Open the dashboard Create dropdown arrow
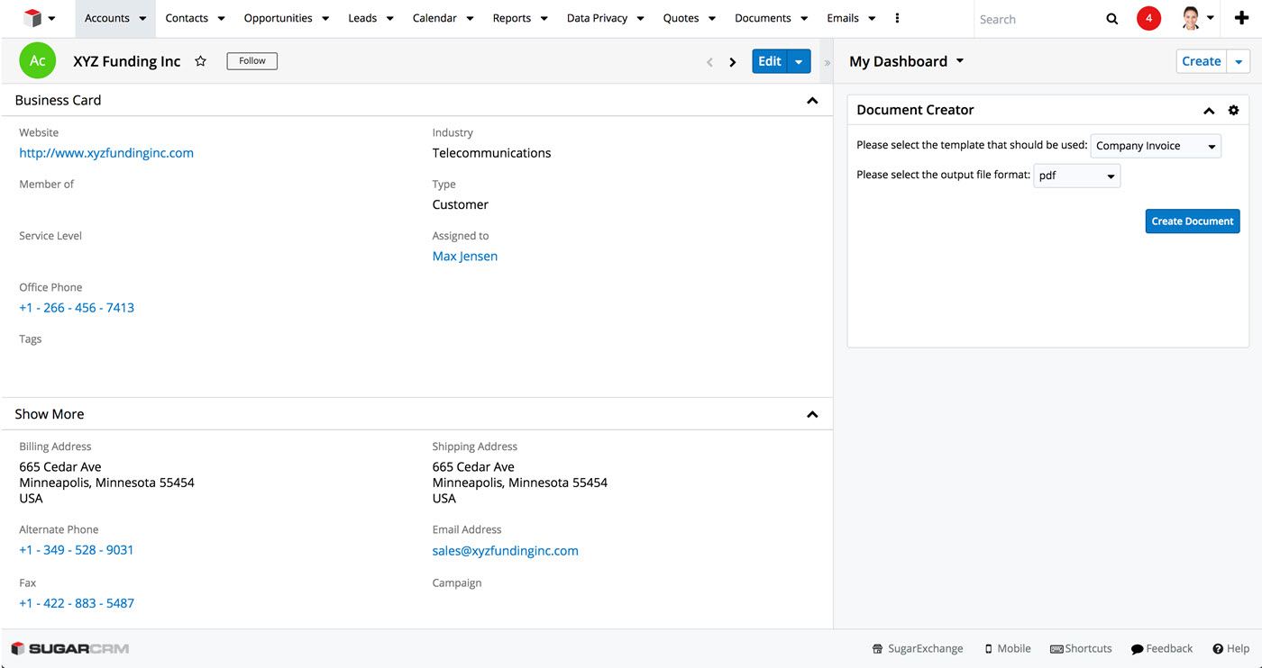 point(1239,61)
